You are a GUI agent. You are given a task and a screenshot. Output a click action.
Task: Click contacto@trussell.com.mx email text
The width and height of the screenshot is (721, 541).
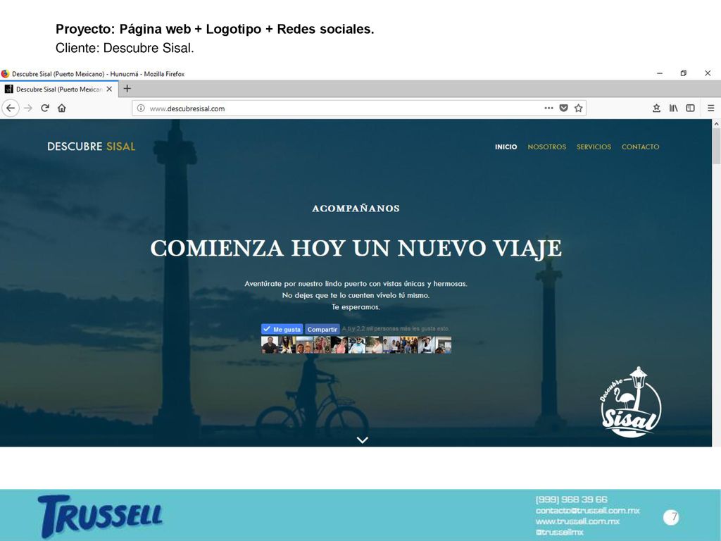coord(588,511)
